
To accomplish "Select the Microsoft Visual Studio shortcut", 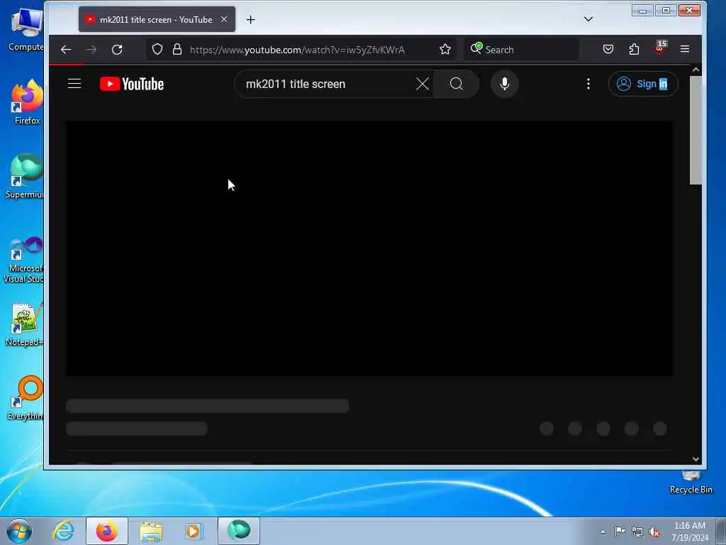I will 24,260.
